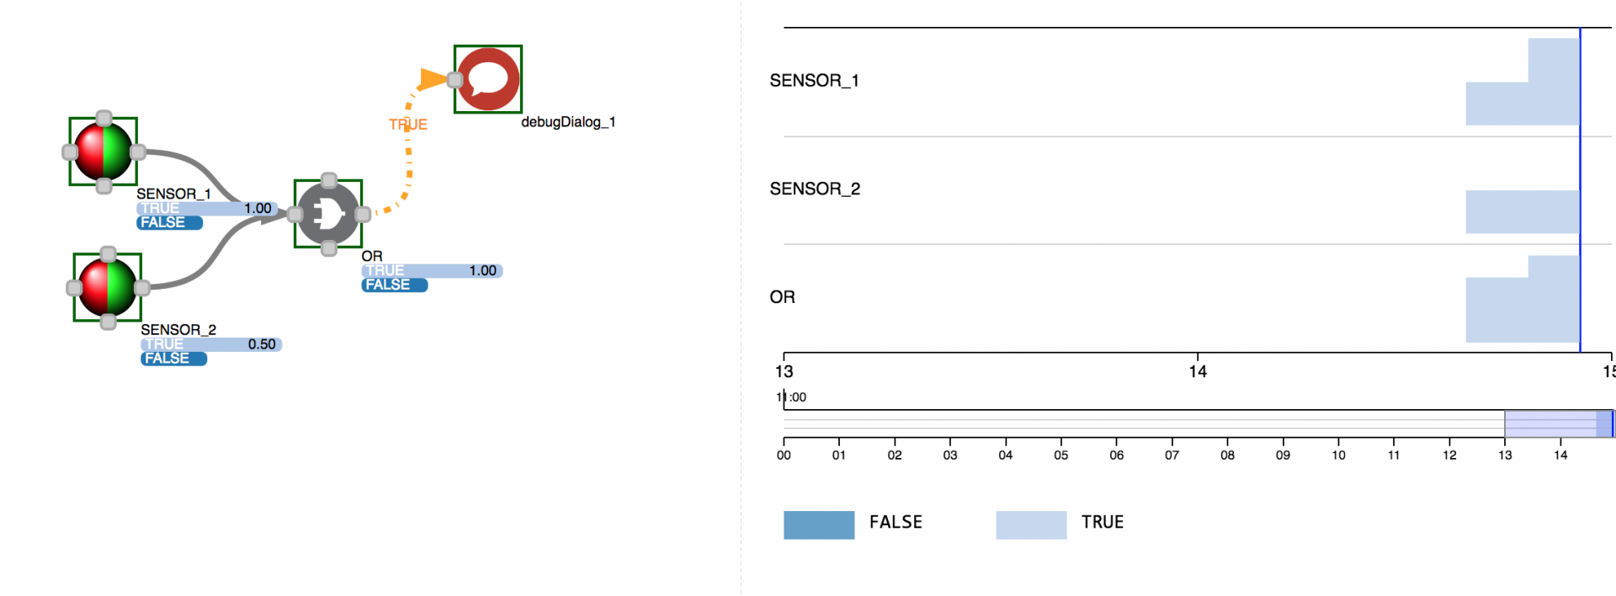Viewport: 1616px width, 596px height.
Task: Select the SENSOR_2 red-green sensor node
Action: point(107,287)
